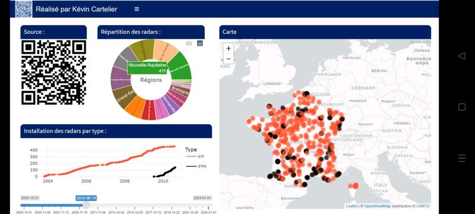Zoom in on the map
Image resolution: width=475 pixels, height=214 pixels.
click(x=229, y=48)
